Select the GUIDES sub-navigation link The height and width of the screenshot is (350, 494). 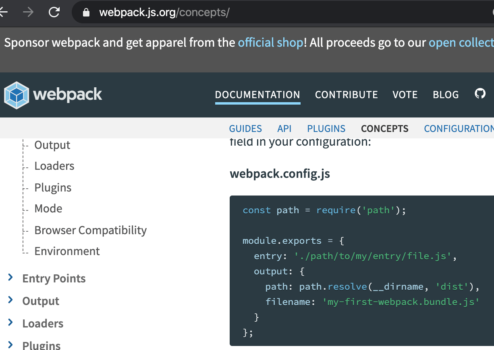click(245, 129)
